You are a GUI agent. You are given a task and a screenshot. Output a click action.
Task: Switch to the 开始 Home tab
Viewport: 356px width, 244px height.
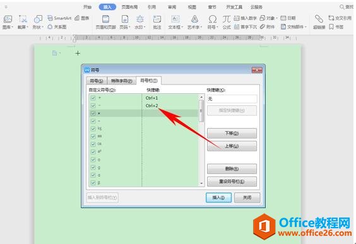point(87,7)
